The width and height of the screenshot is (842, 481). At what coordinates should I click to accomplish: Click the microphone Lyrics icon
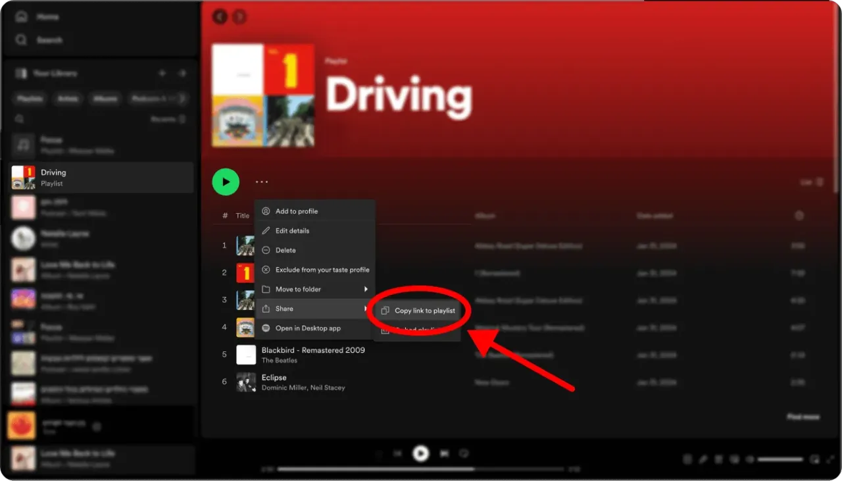(704, 459)
